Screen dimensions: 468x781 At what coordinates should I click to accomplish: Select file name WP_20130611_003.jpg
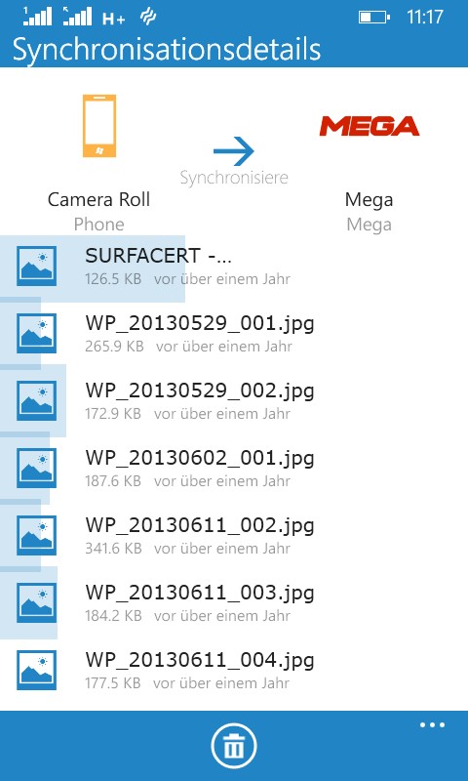coord(200,595)
